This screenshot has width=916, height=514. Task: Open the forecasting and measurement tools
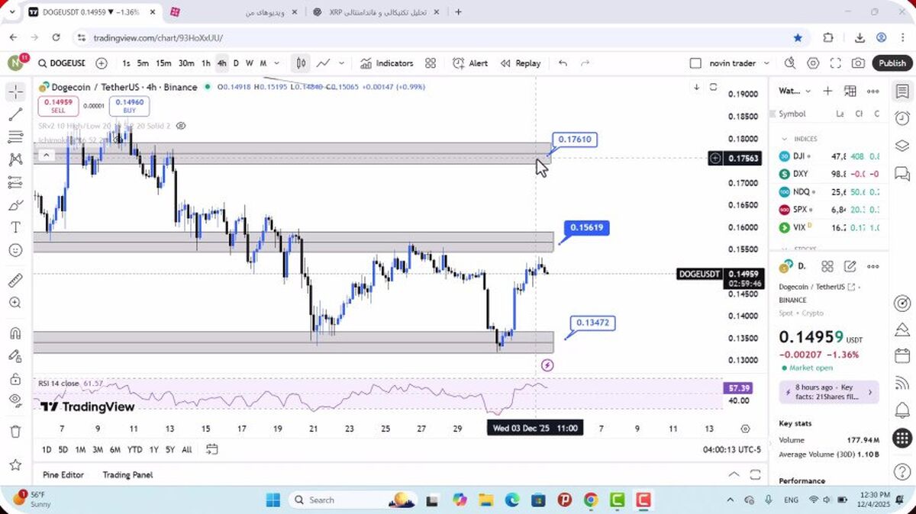click(15, 182)
